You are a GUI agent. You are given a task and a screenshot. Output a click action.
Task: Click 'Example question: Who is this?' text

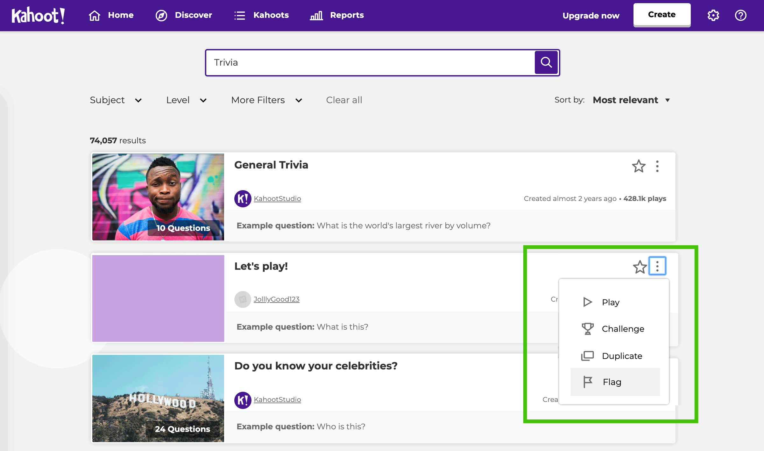(301, 426)
